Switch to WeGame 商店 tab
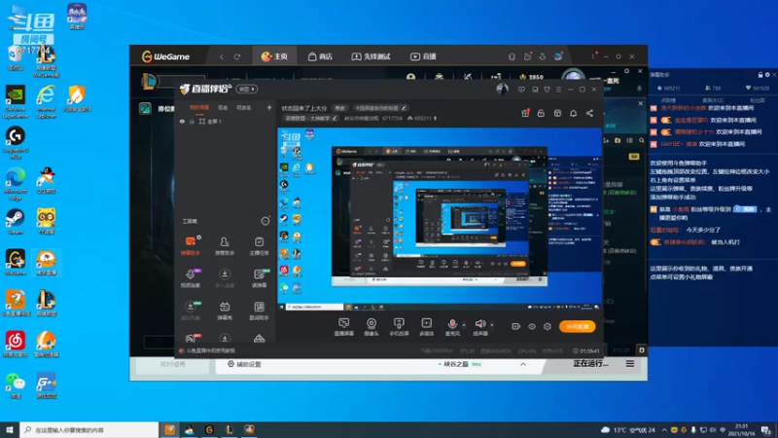Screen dimensions: 778x438 pyautogui.click(x=320, y=56)
